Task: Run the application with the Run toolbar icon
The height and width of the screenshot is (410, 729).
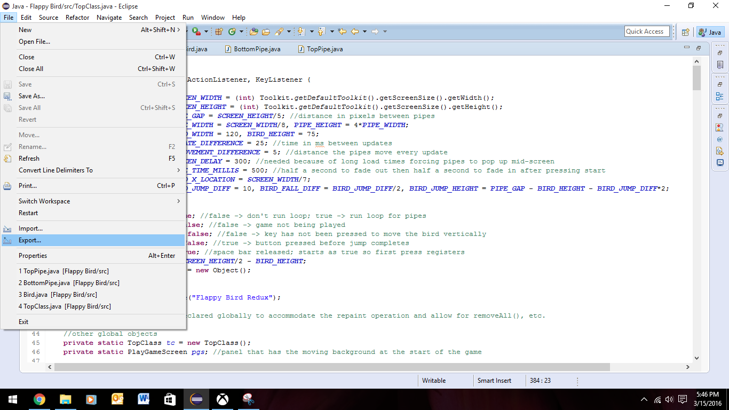Action: (x=195, y=31)
